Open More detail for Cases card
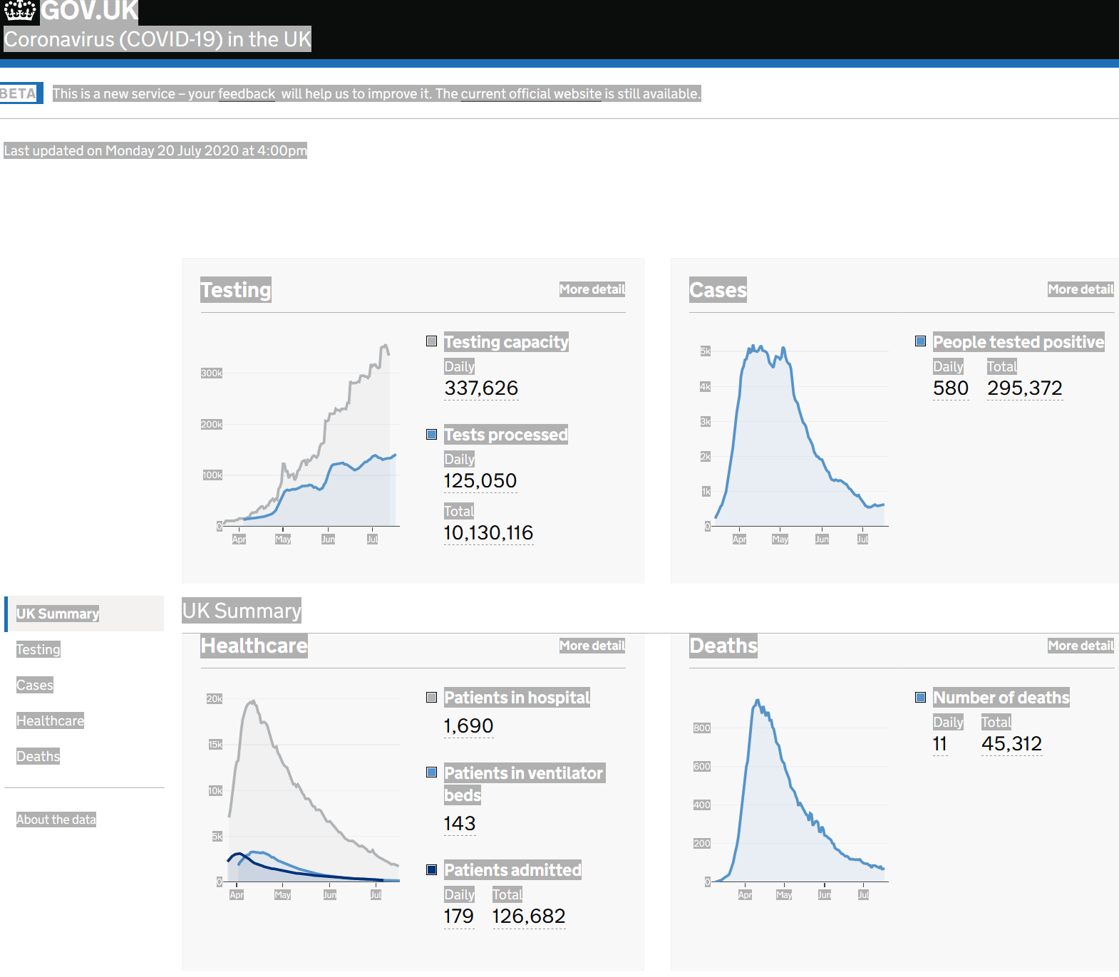This screenshot has height=977, width=1119. point(1080,289)
